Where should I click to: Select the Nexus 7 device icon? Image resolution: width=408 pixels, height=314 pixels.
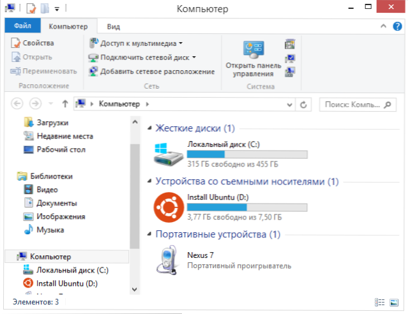click(x=167, y=260)
